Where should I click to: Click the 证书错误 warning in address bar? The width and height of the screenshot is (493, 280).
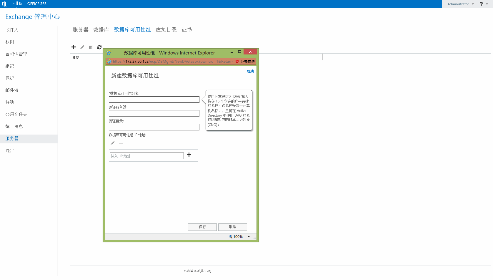[x=248, y=62]
